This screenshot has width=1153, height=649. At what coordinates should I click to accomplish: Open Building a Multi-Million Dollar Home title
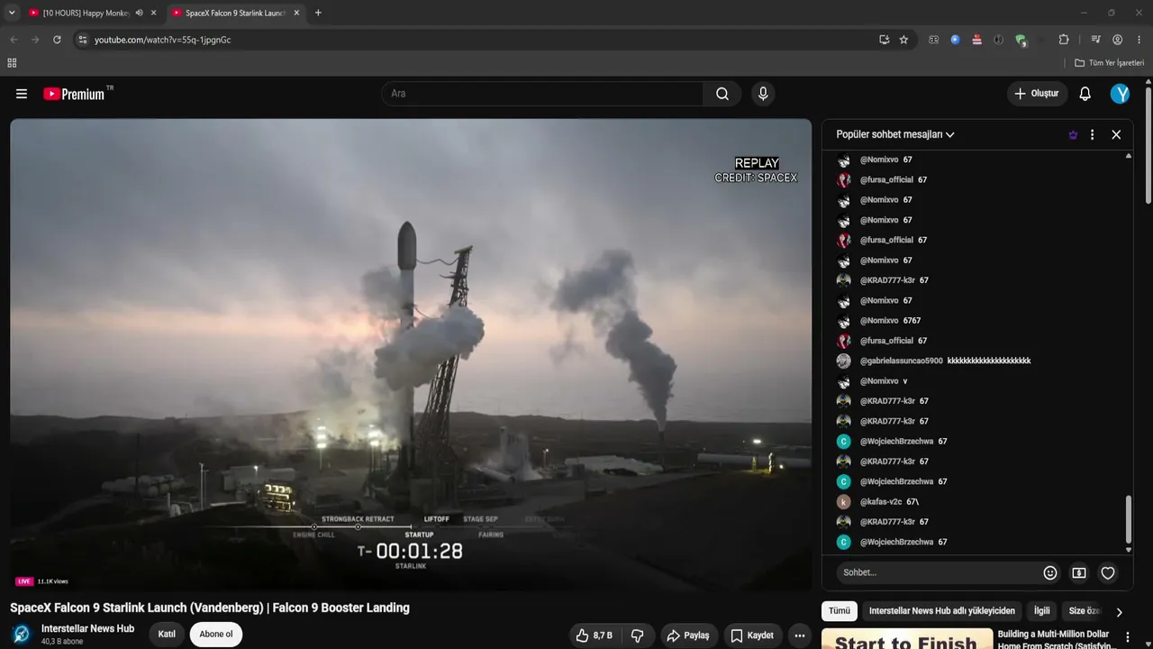(1053, 640)
